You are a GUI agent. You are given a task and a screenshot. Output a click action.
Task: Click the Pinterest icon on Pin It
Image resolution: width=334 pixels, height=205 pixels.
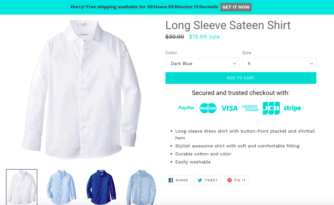click(x=229, y=180)
